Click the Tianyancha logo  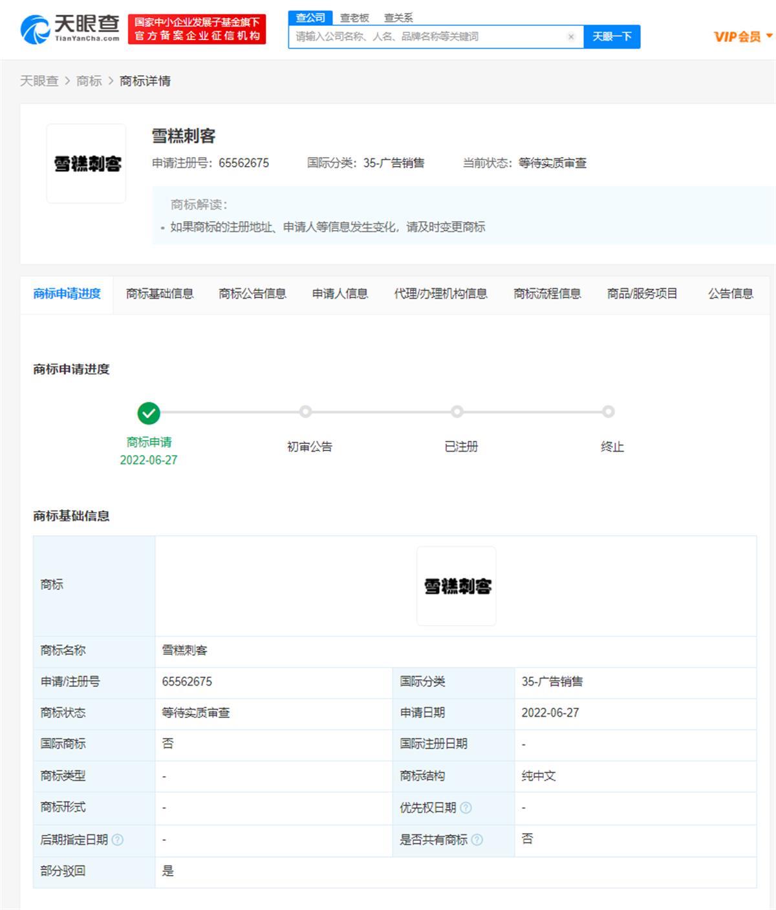(x=70, y=29)
